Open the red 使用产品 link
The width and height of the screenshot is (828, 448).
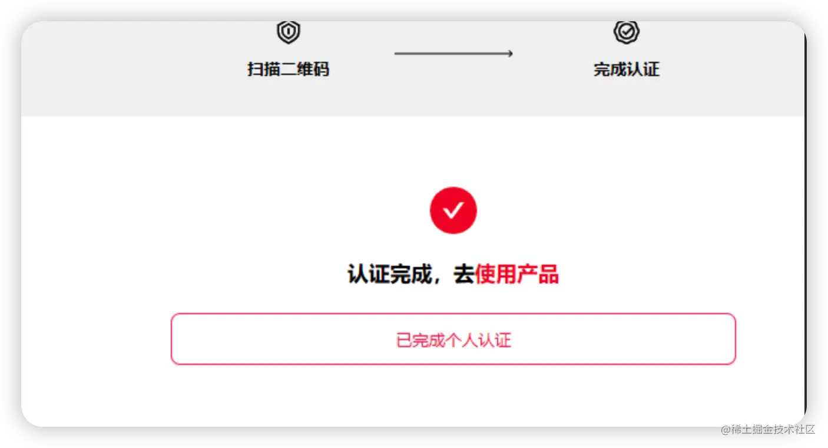pyautogui.click(x=516, y=274)
